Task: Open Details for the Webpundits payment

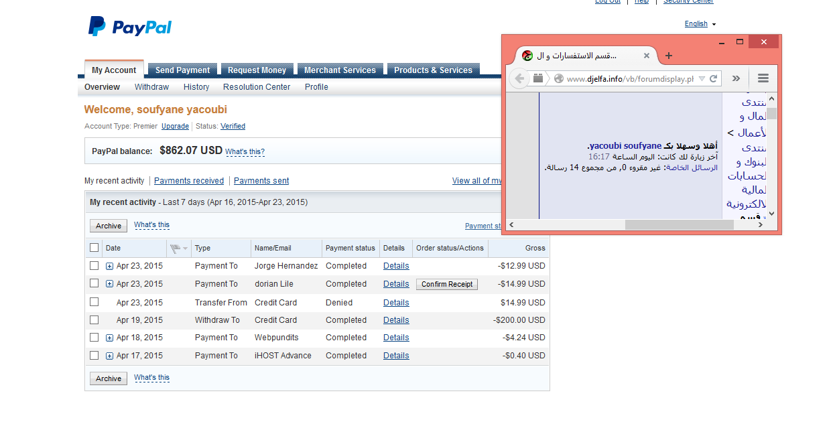Action: pos(396,338)
